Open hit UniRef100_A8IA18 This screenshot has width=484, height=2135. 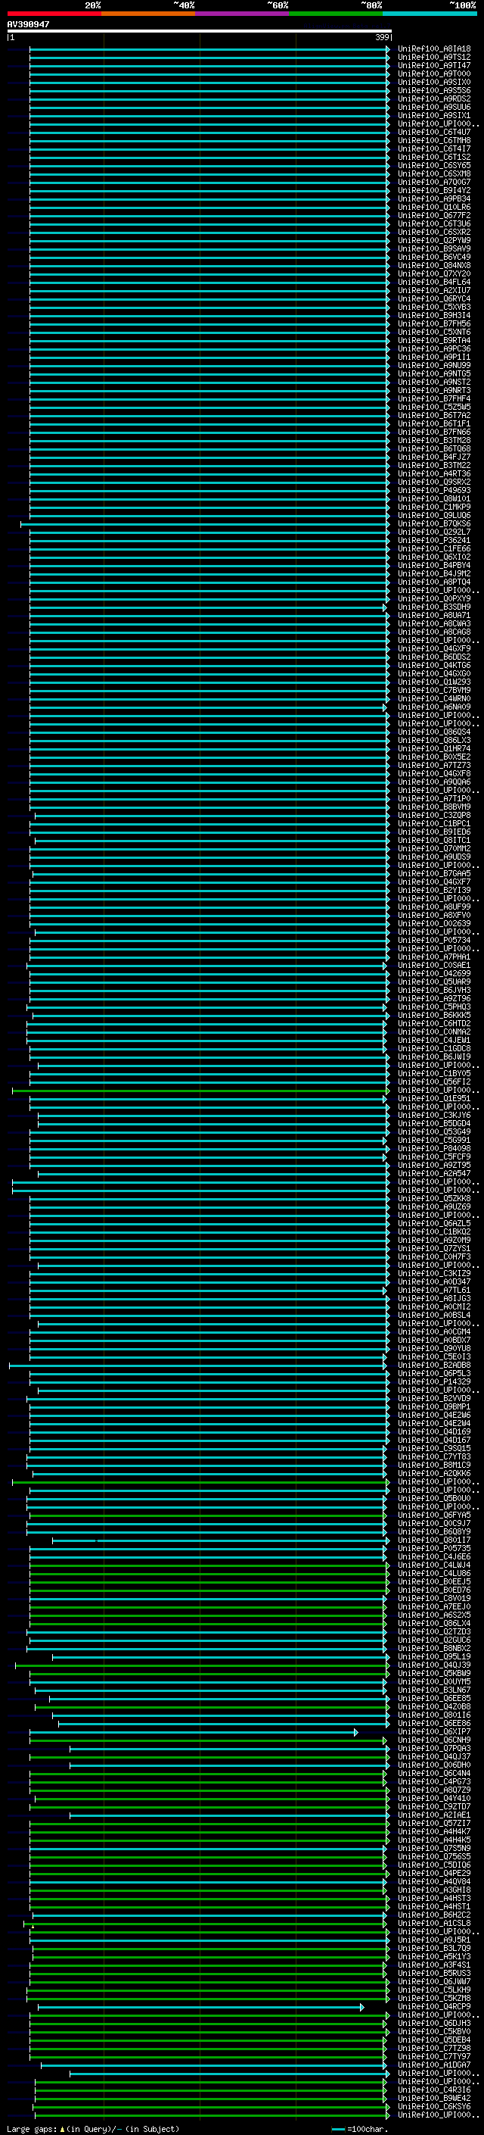[434, 49]
